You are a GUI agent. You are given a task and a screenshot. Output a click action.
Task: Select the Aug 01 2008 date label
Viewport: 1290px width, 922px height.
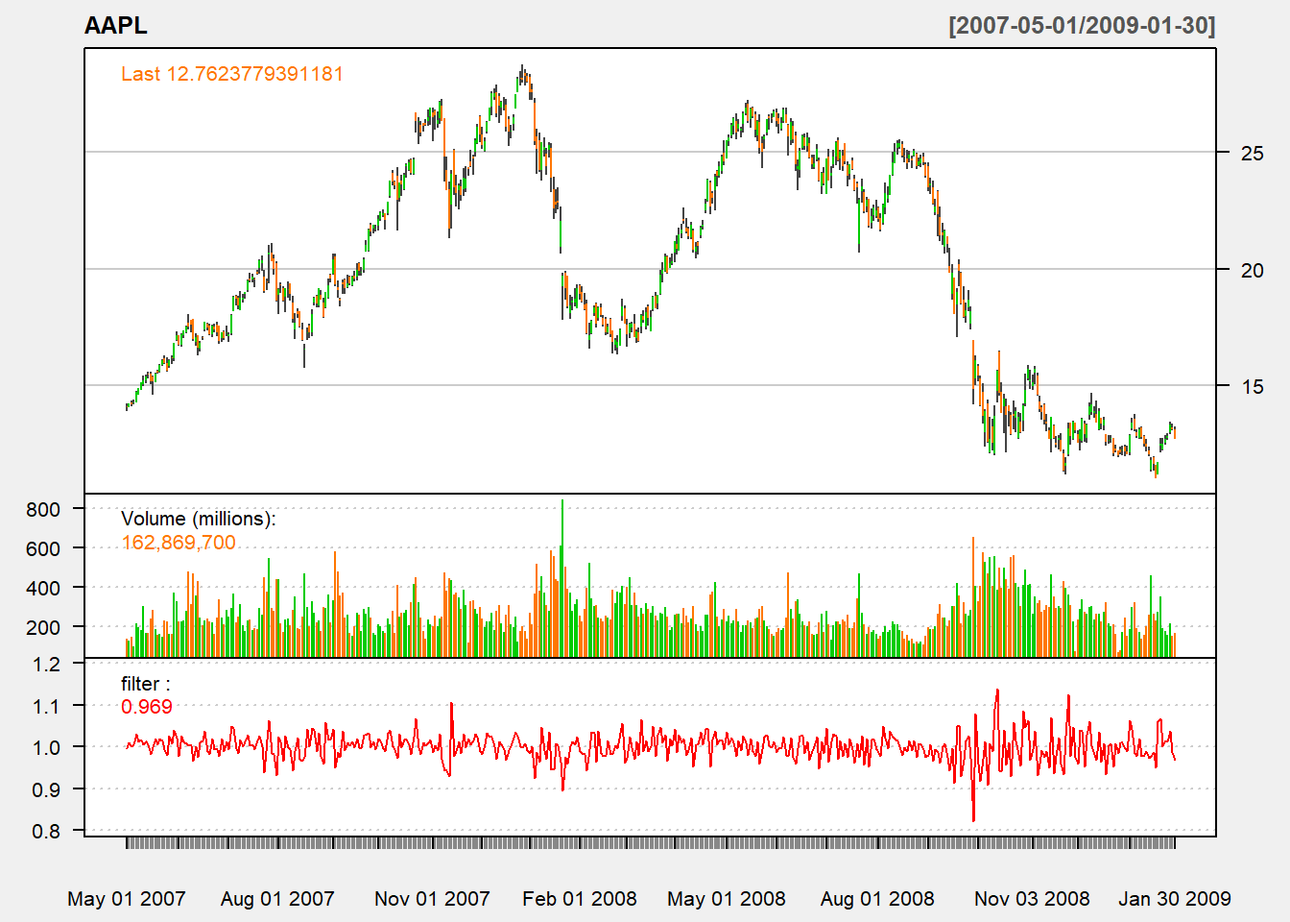coord(877,899)
